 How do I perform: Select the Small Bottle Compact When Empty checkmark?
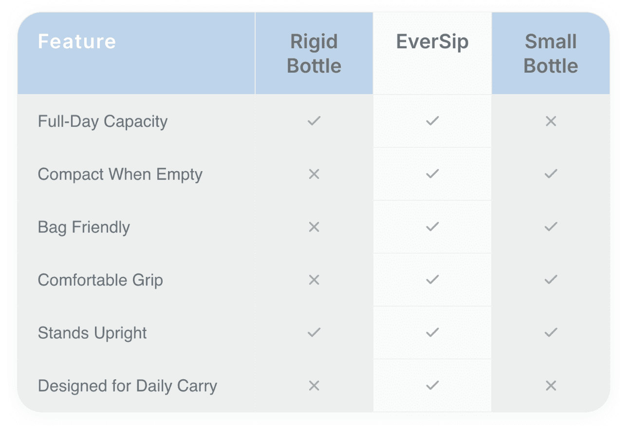(551, 174)
